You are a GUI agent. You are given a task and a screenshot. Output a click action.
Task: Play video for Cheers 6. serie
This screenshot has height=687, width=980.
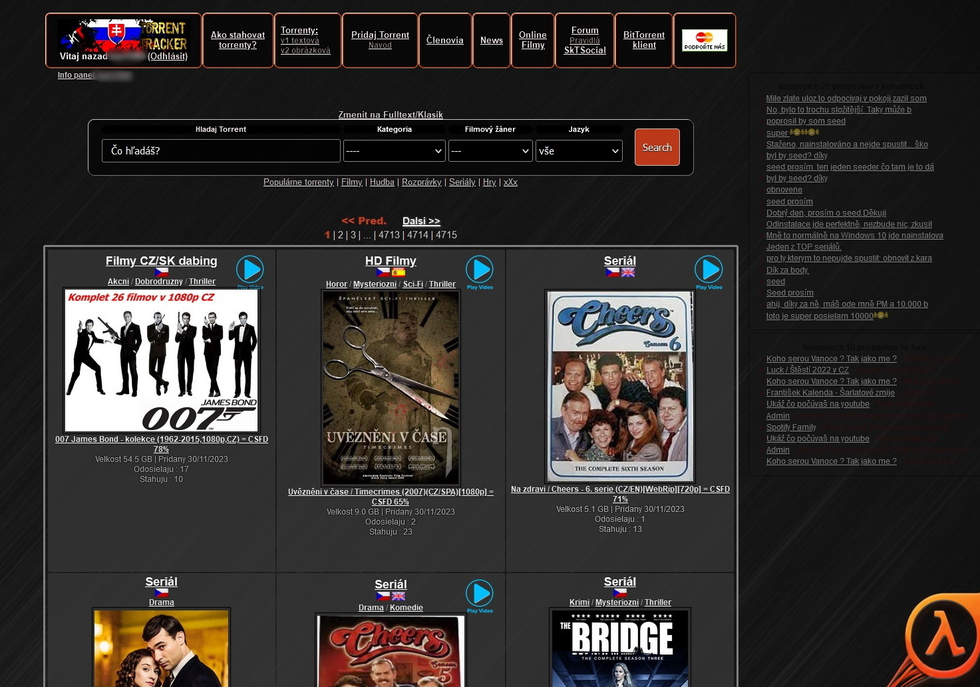tap(709, 272)
